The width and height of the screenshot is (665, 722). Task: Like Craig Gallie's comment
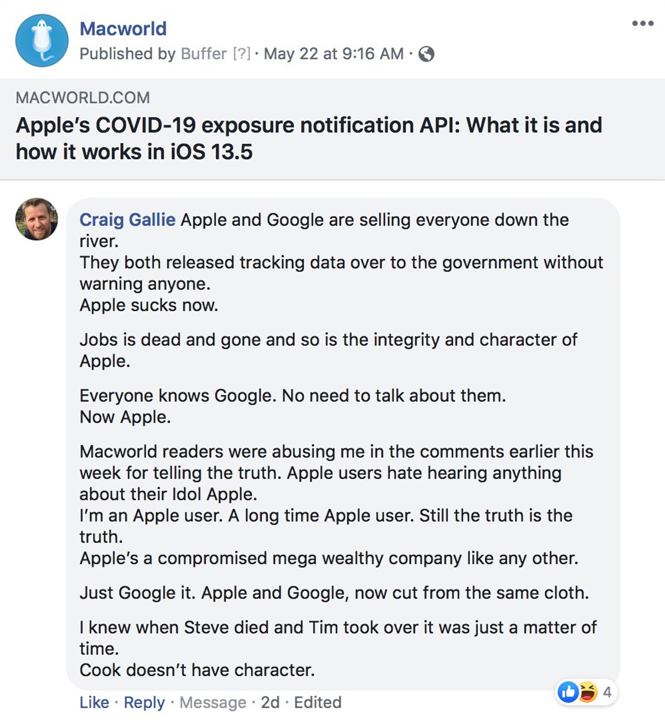click(94, 702)
